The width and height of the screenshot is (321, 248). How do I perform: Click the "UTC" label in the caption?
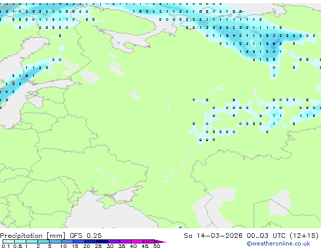click(x=279, y=236)
